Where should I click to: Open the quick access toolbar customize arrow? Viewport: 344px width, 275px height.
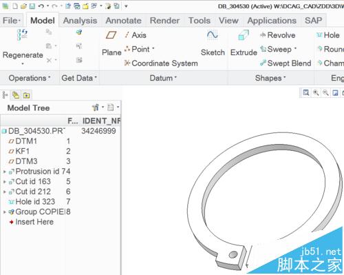(126, 6)
